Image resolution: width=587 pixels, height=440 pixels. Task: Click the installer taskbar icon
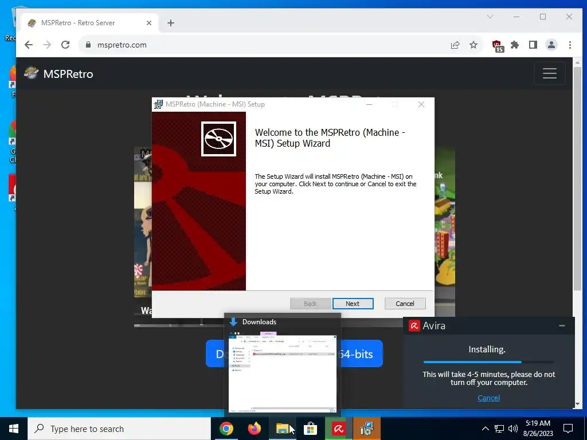(367, 429)
